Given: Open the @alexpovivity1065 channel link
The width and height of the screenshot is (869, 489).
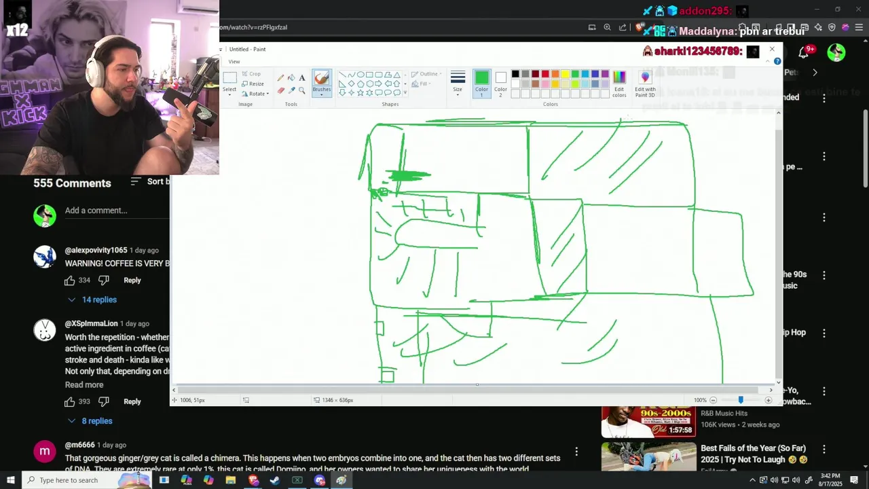Looking at the screenshot, I should 96,251.
